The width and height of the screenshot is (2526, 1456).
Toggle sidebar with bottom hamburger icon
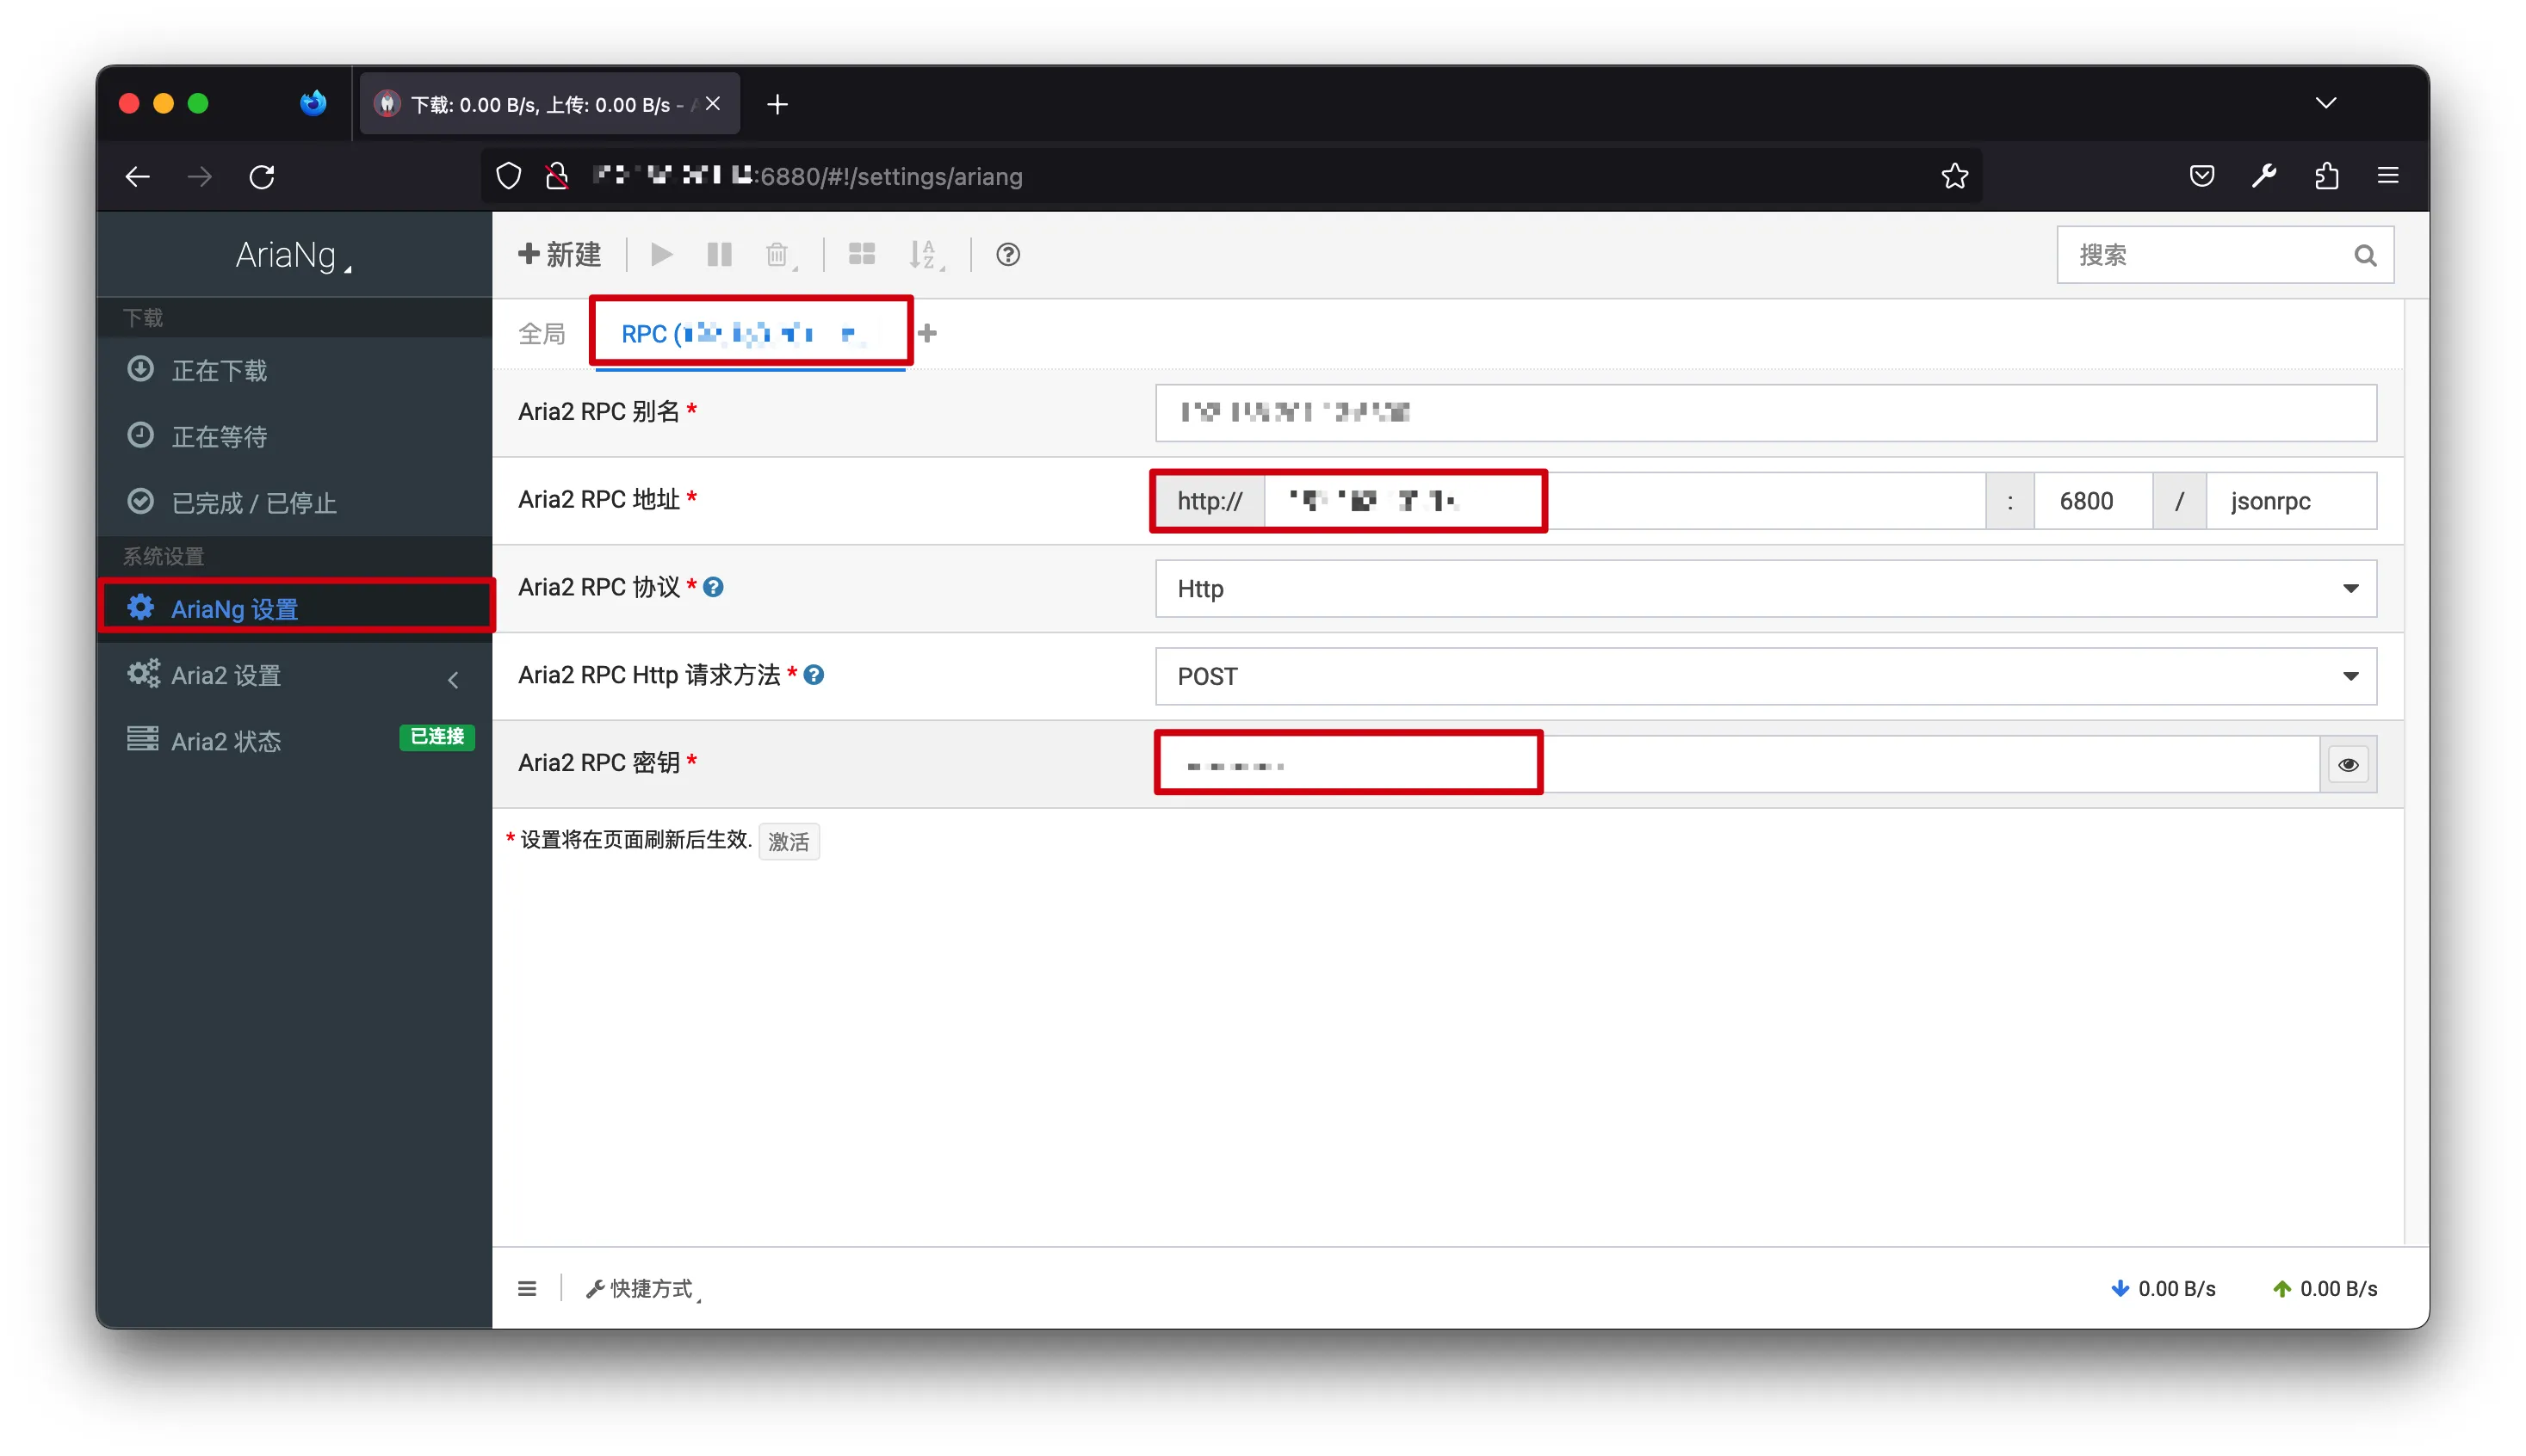coord(526,1288)
